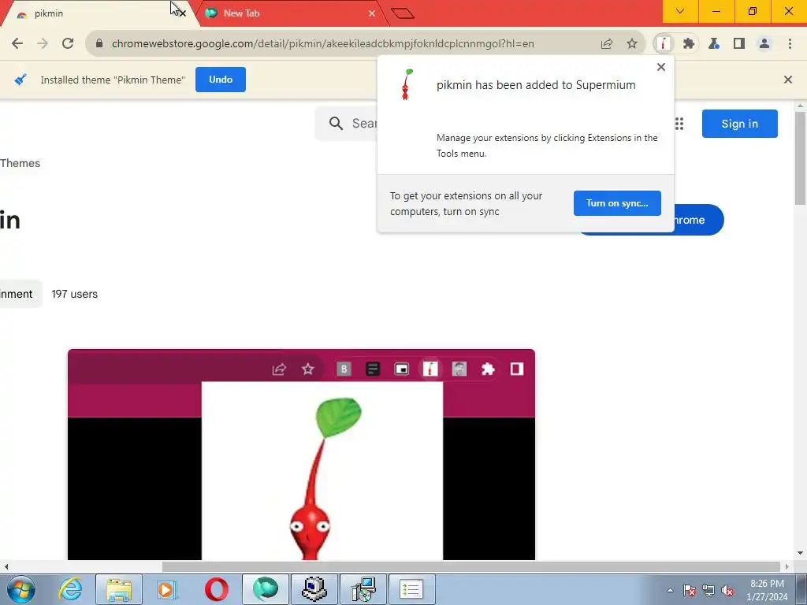Screen dimensions: 807x605
Task: Click the address bar URL
Action: (x=322, y=44)
